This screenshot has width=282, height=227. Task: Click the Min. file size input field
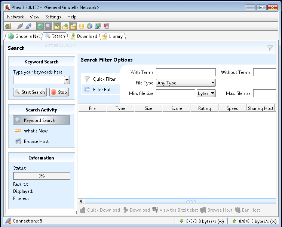coord(175,93)
